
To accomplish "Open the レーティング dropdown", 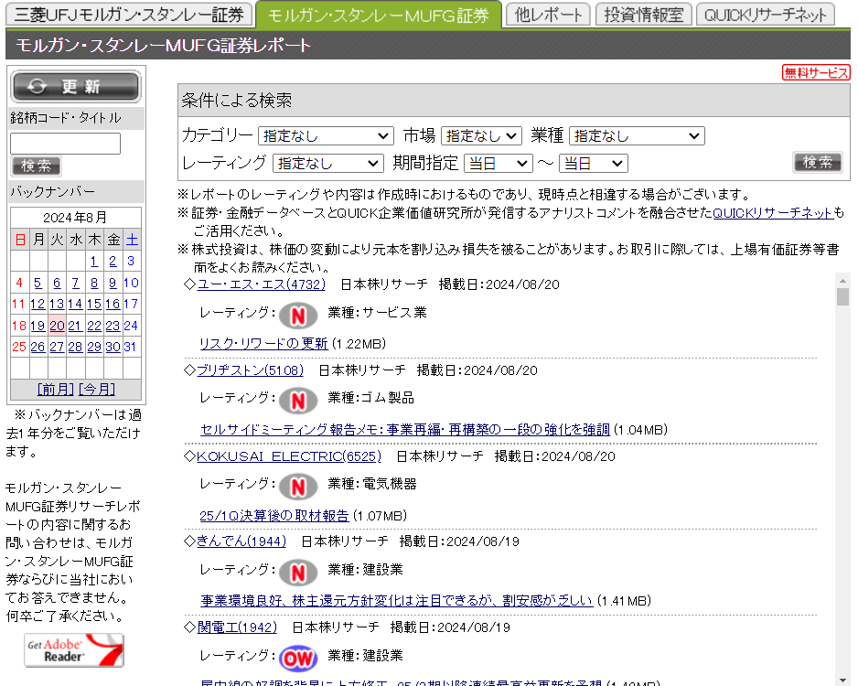I will (x=327, y=163).
